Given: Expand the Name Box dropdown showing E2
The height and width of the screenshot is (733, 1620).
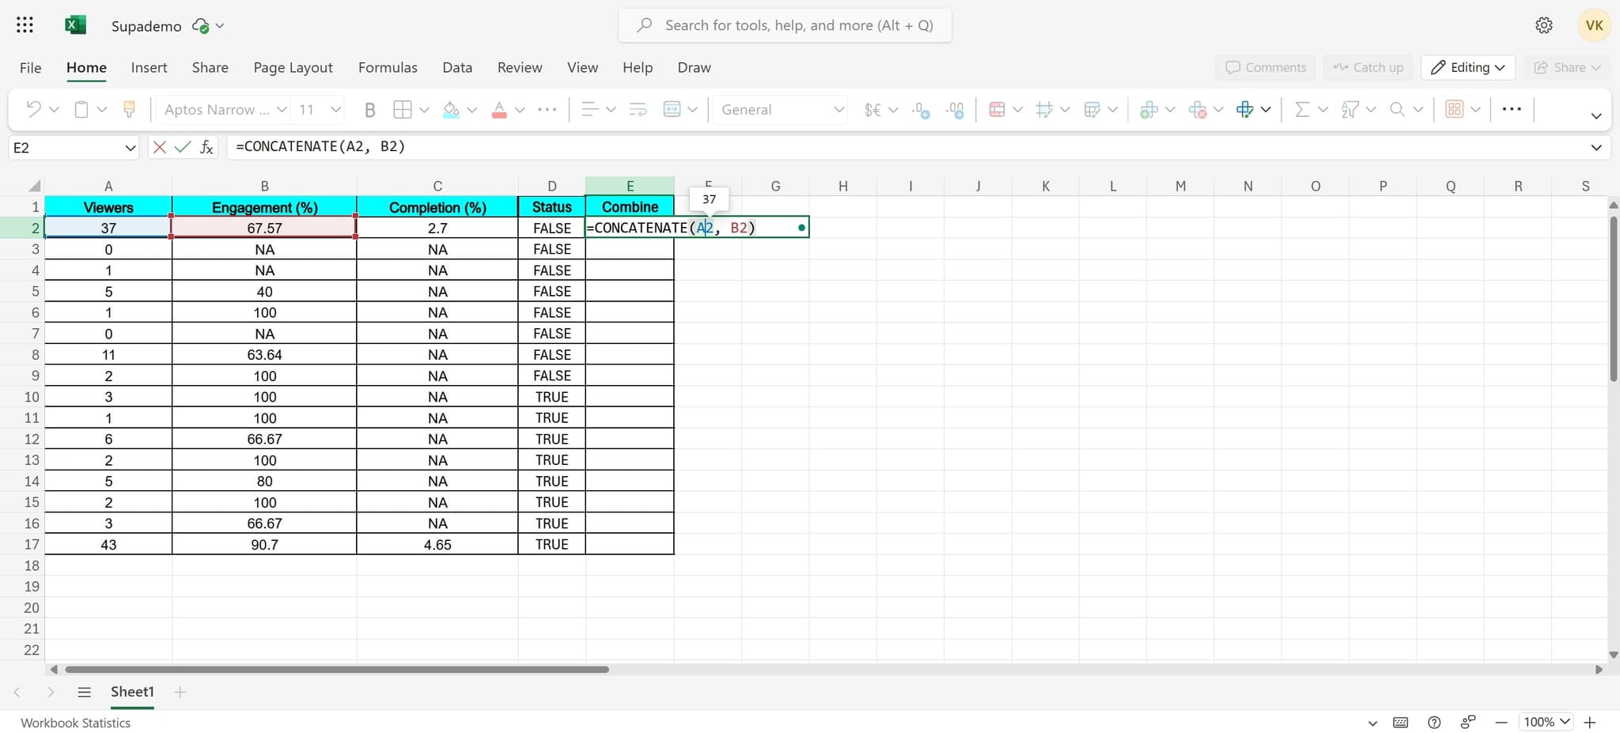Looking at the screenshot, I should coord(131,148).
